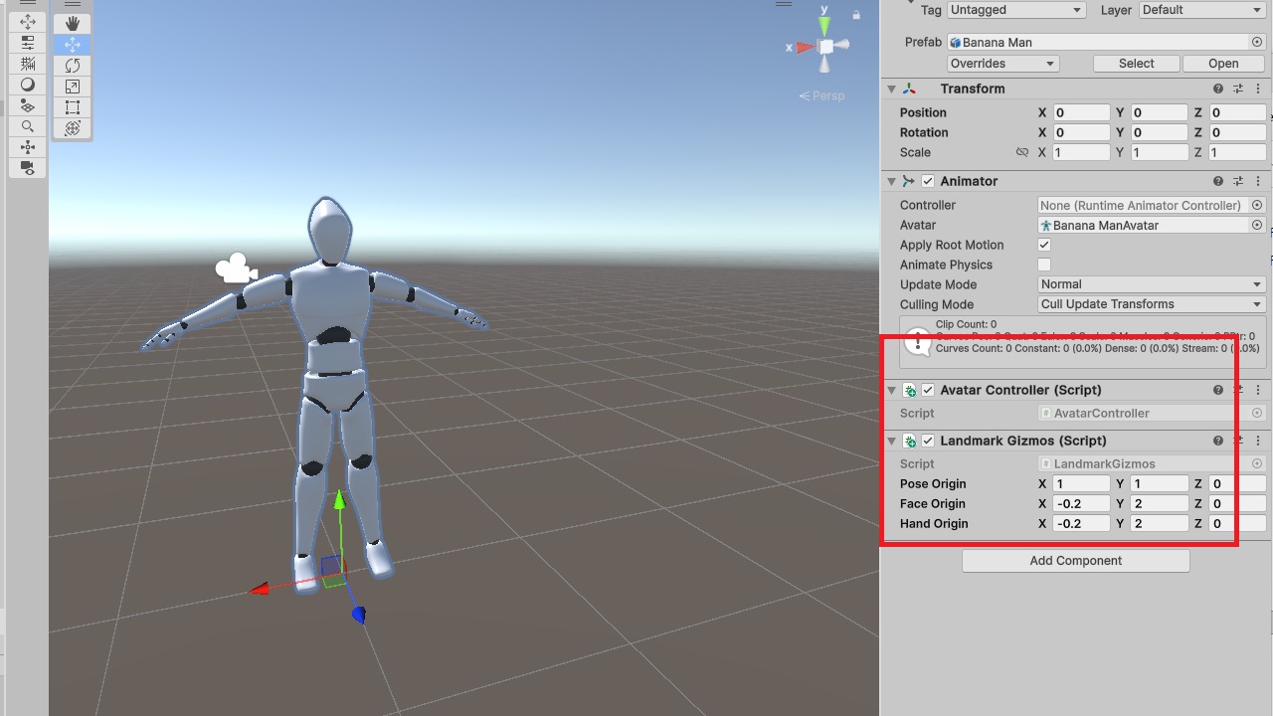Open the prefab Overrides dropdown
Image resolution: width=1273 pixels, height=716 pixels.
click(x=1002, y=63)
